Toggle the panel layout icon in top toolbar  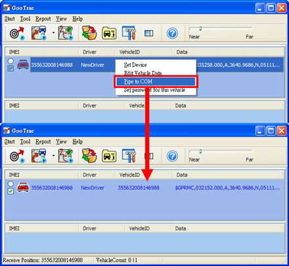[x=149, y=33]
